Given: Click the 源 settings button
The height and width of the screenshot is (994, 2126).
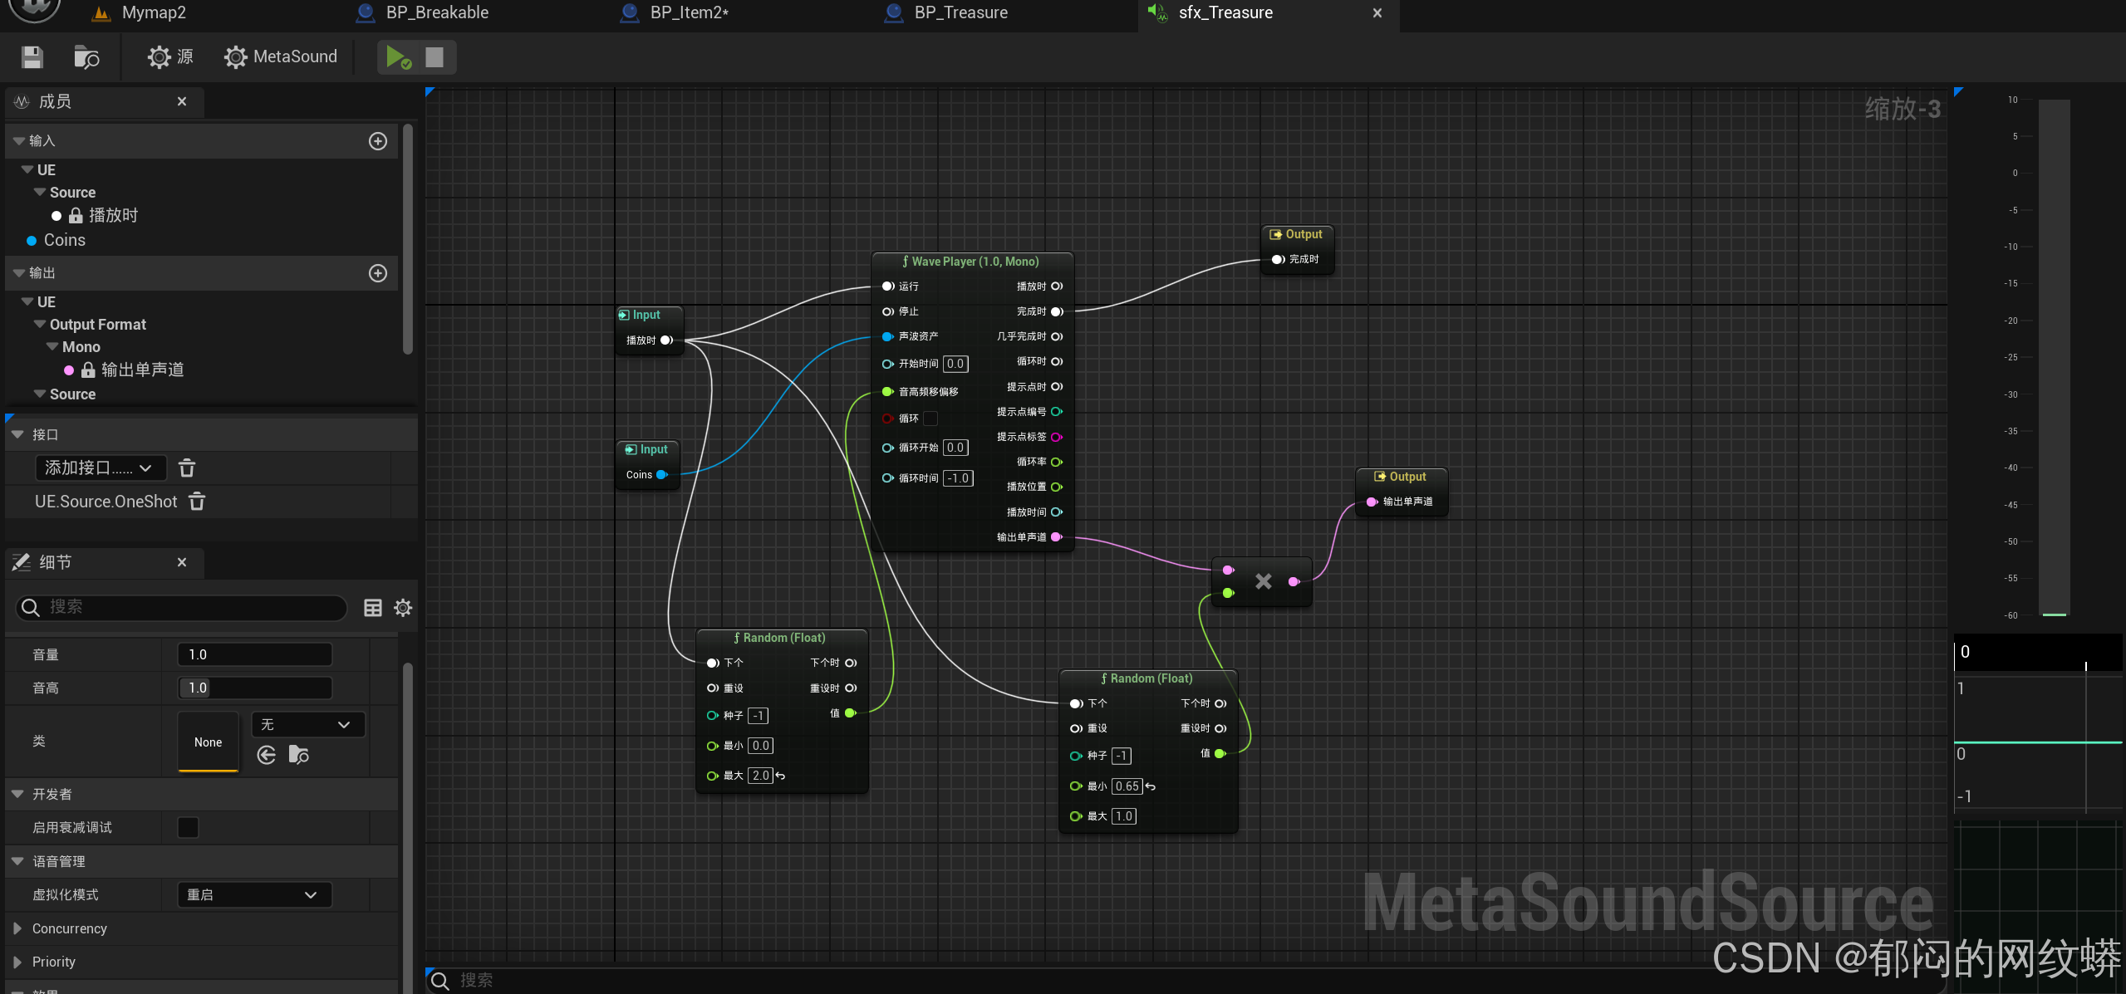Looking at the screenshot, I should pyautogui.click(x=170, y=57).
